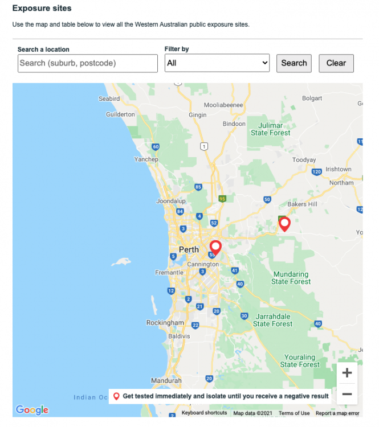Click the red pin icon in the legend

click(116, 396)
